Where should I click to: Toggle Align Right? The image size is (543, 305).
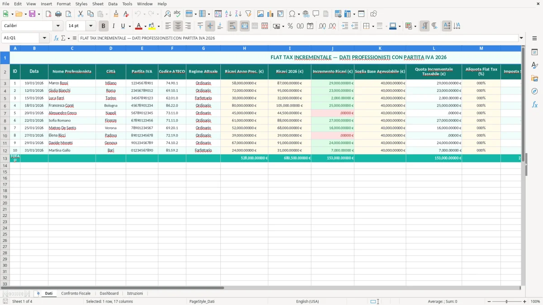pyautogui.click(x=188, y=26)
